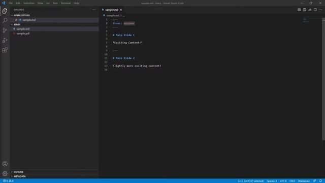
Task: Click the editor vertical scrollbar
Action: point(323,79)
